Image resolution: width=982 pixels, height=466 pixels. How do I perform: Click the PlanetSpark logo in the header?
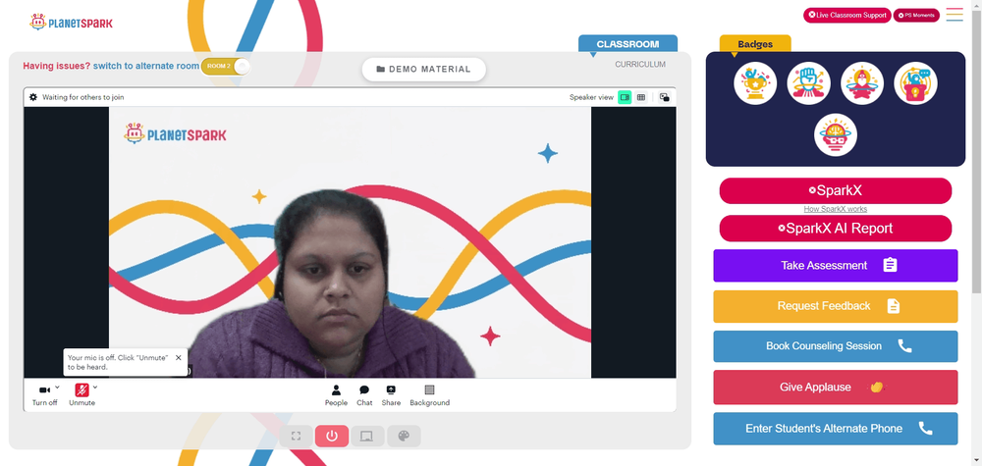pyautogui.click(x=72, y=24)
